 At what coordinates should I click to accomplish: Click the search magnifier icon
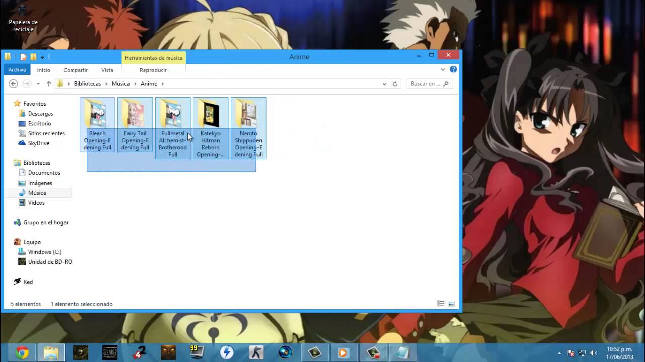coord(447,84)
